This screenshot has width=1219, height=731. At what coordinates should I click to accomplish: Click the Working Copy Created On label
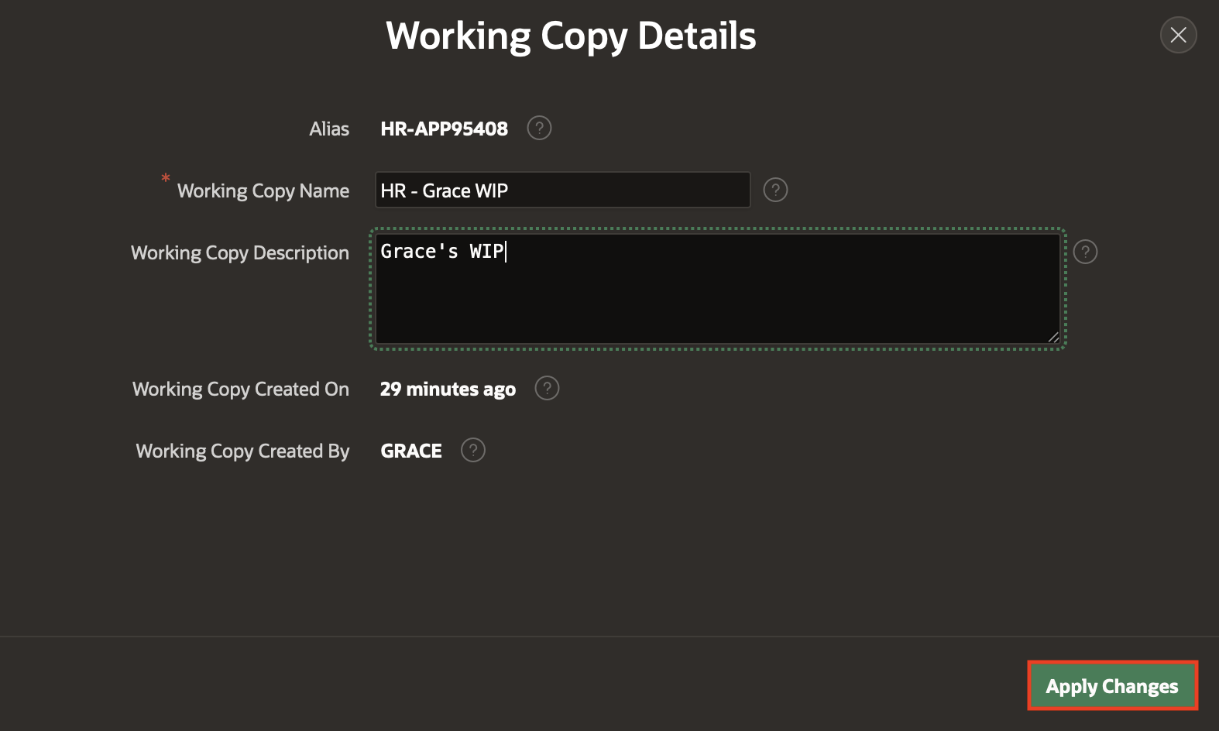[241, 389]
